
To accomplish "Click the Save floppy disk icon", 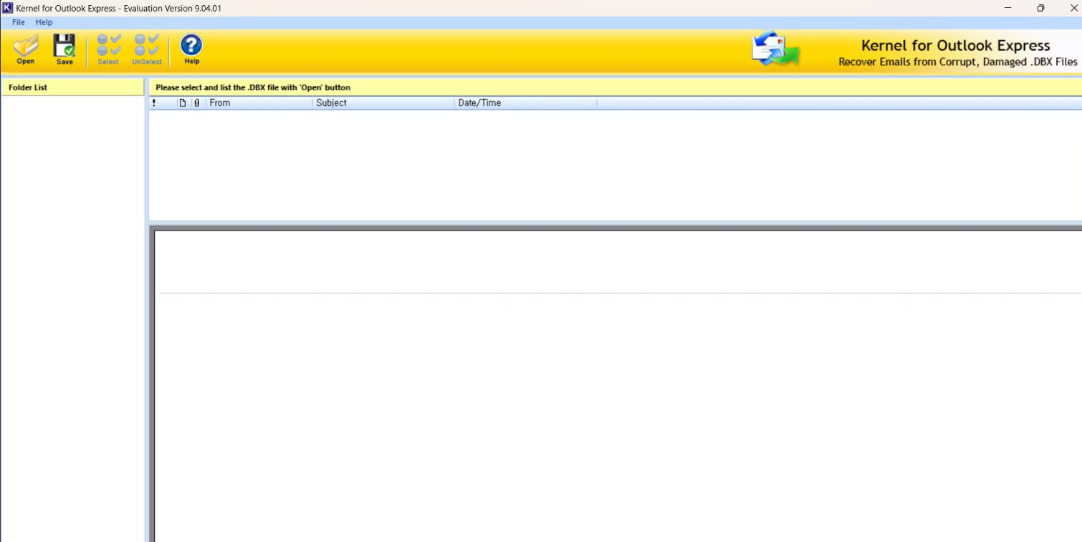I will [x=64, y=50].
